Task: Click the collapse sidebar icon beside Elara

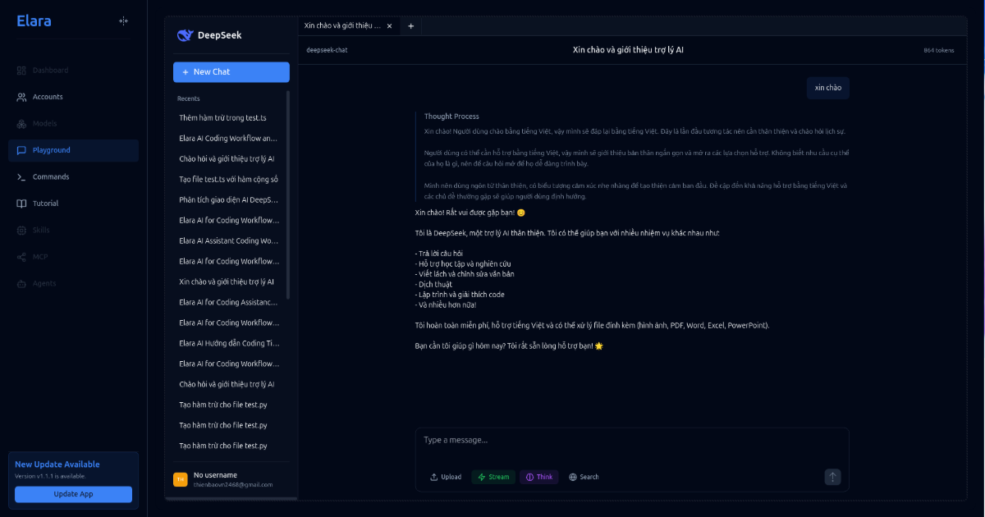Action: (123, 21)
